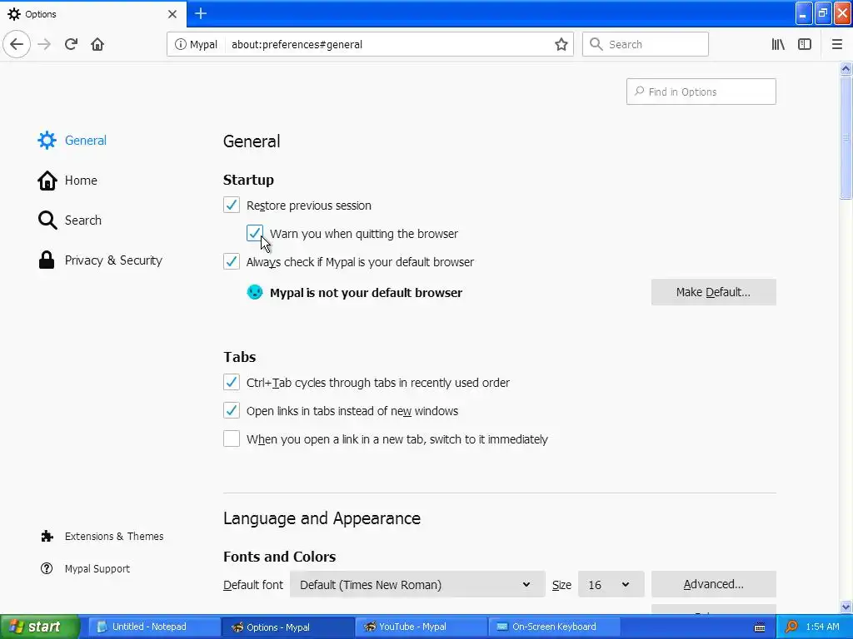Click the Find in Options search field

(x=701, y=92)
